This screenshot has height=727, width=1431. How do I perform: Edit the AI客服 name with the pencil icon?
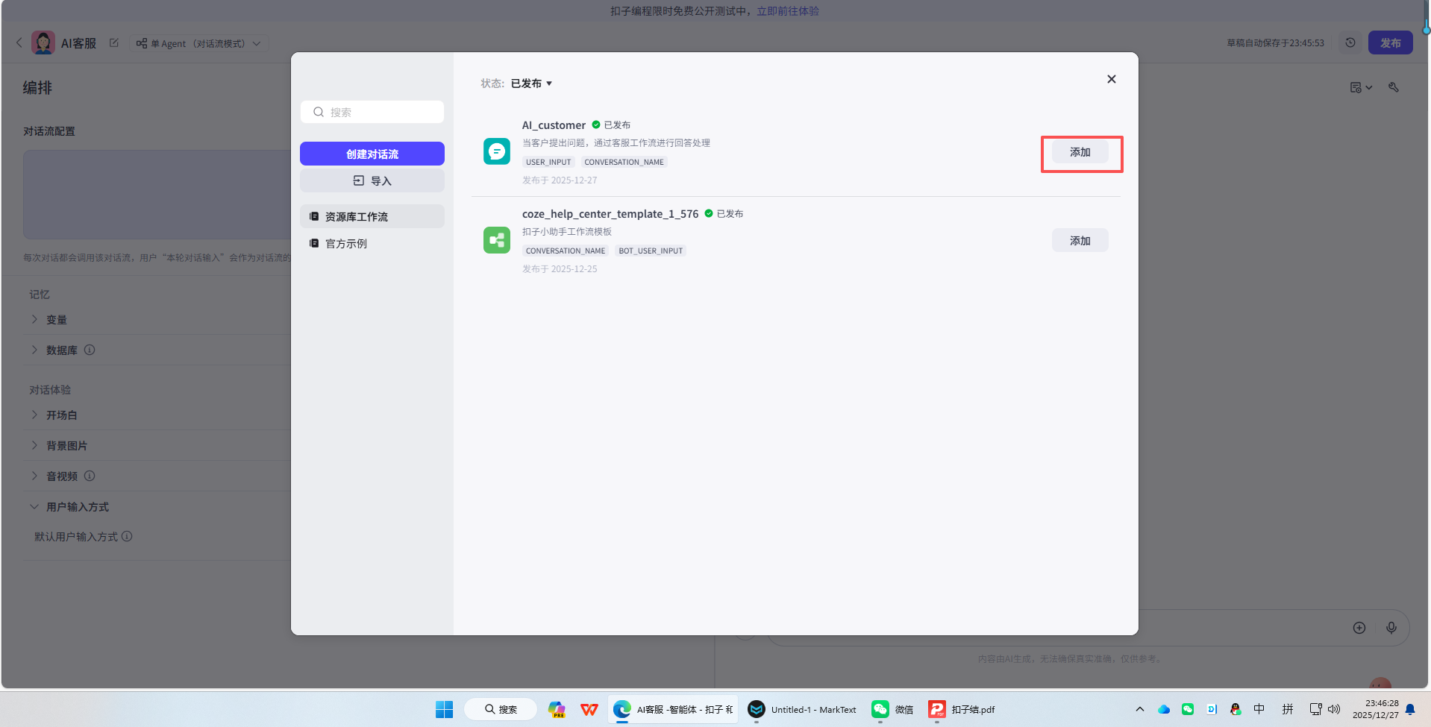pos(114,43)
